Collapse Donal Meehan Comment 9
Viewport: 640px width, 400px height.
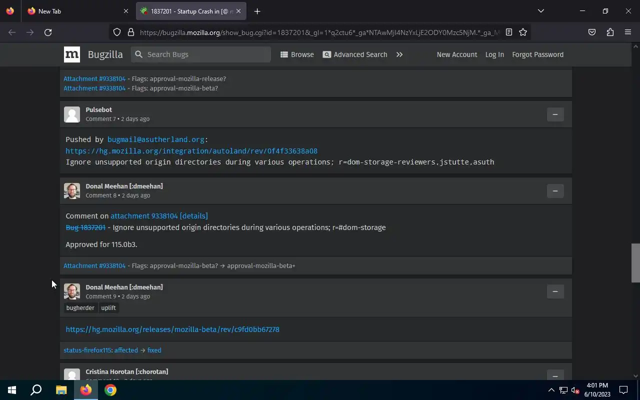pos(555,291)
